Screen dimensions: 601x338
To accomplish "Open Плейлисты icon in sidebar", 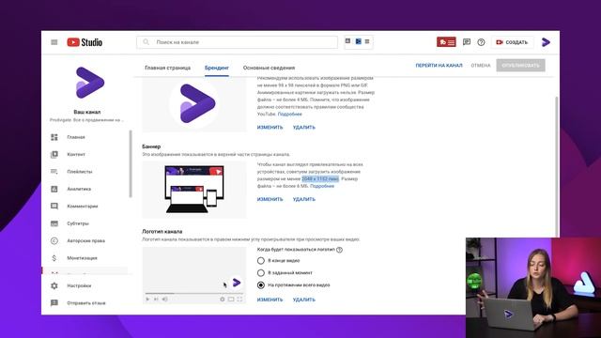I will tap(54, 172).
